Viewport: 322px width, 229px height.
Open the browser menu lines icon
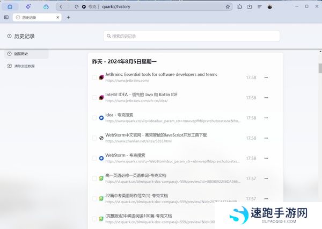click(x=260, y=7)
